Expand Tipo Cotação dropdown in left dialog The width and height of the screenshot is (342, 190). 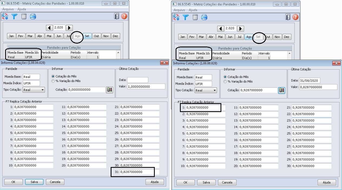[42, 90]
